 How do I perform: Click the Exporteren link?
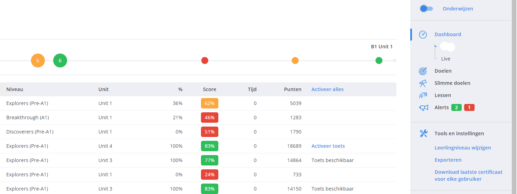pos(448,160)
